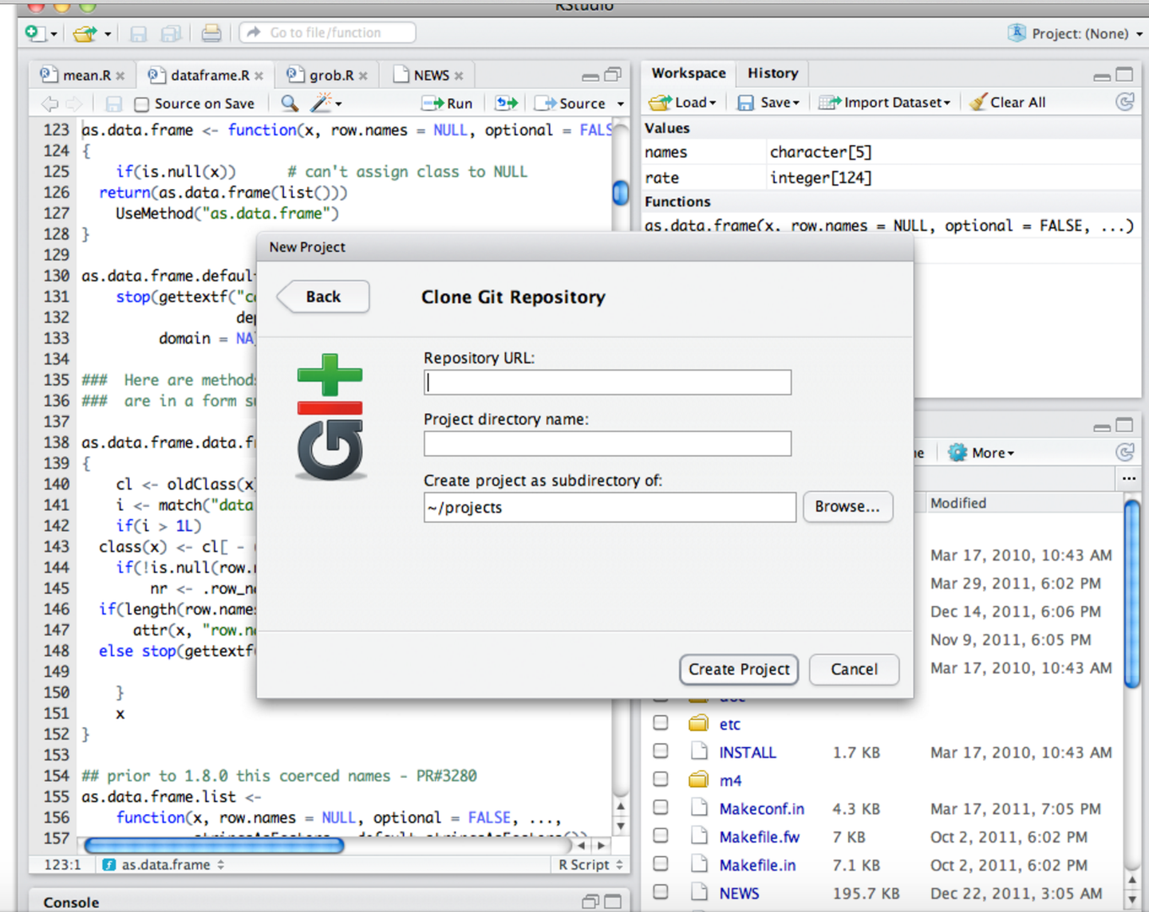
Task: Open Find/Replace with the magnifier icon
Action: [289, 103]
